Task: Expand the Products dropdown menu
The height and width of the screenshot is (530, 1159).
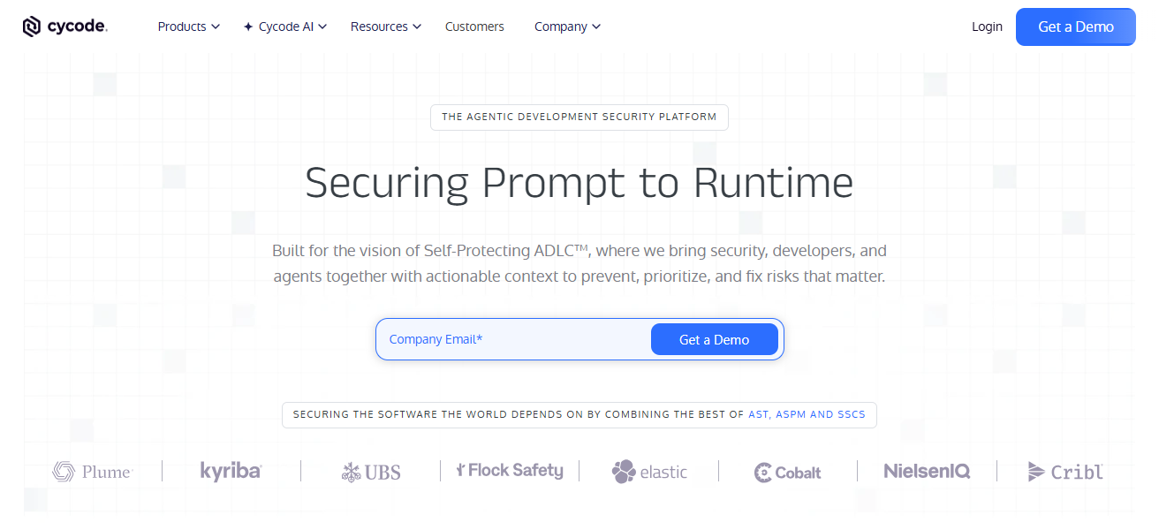Action: (188, 26)
